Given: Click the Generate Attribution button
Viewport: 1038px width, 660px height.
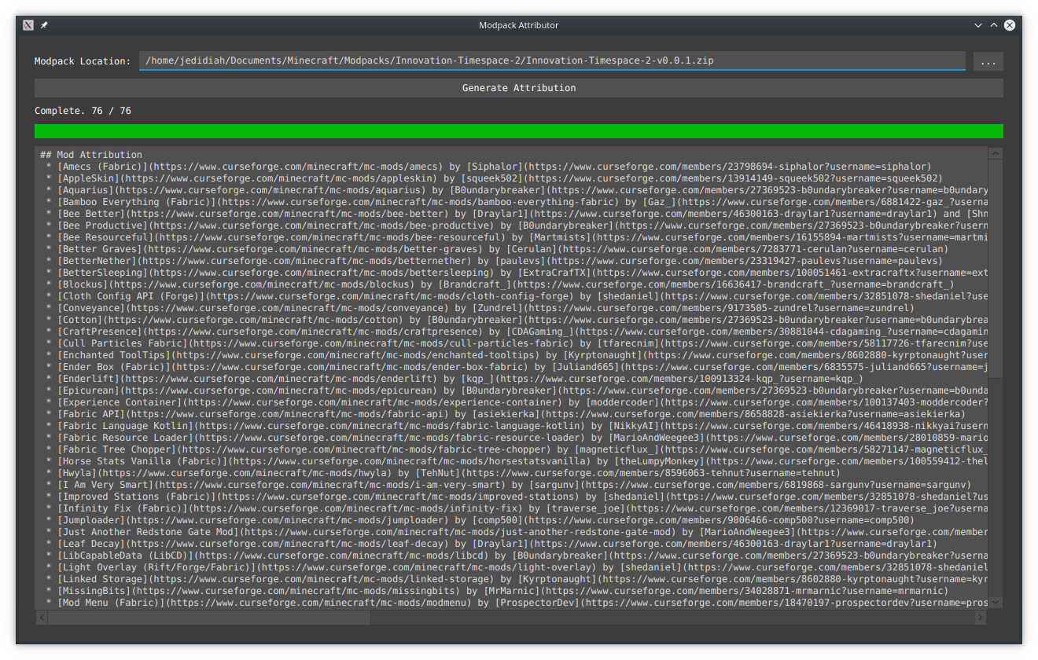Looking at the screenshot, I should pyautogui.click(x=519, y=88).
